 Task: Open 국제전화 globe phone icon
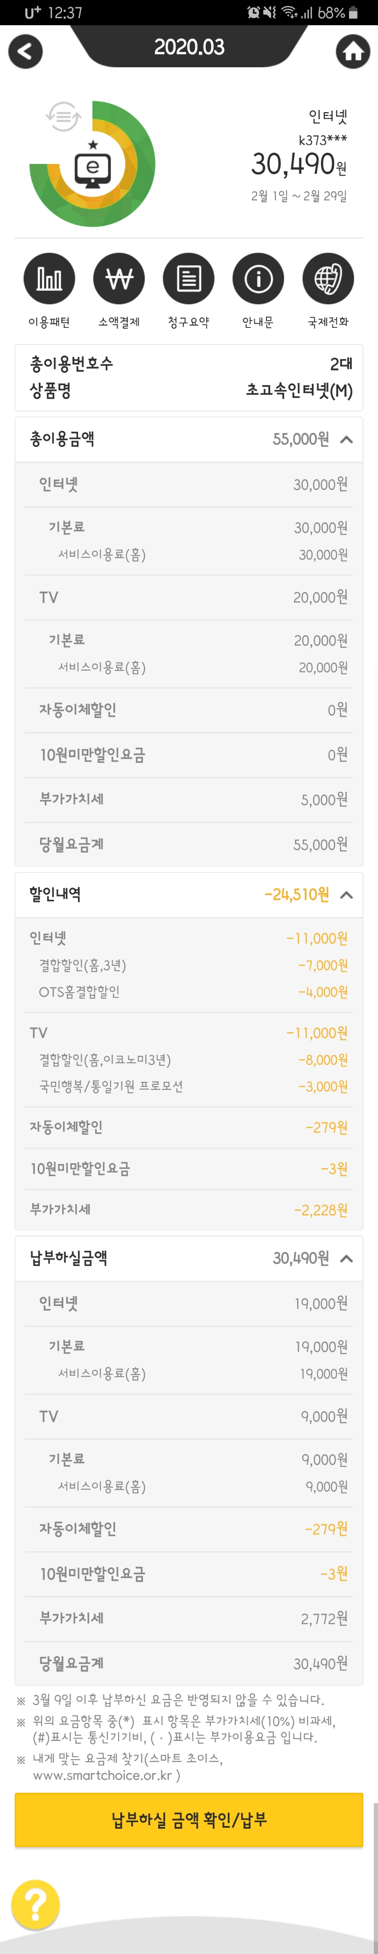(x=328, y=278)
